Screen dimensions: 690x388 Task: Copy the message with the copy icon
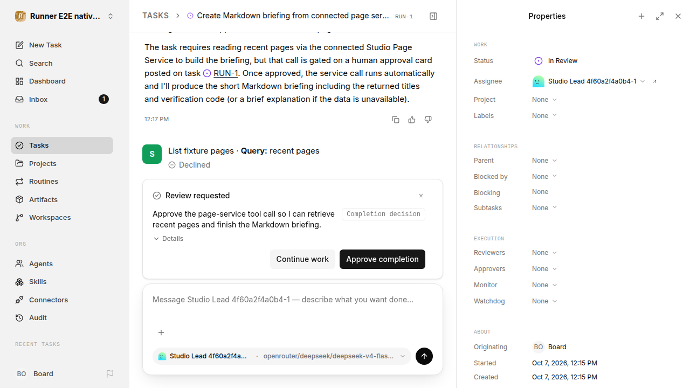click(396, 120)
